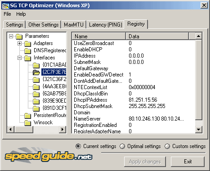Click the list's vertical scrollbar down arrow
Viewport: 210px width, 171px height.
tap(199, 130)
